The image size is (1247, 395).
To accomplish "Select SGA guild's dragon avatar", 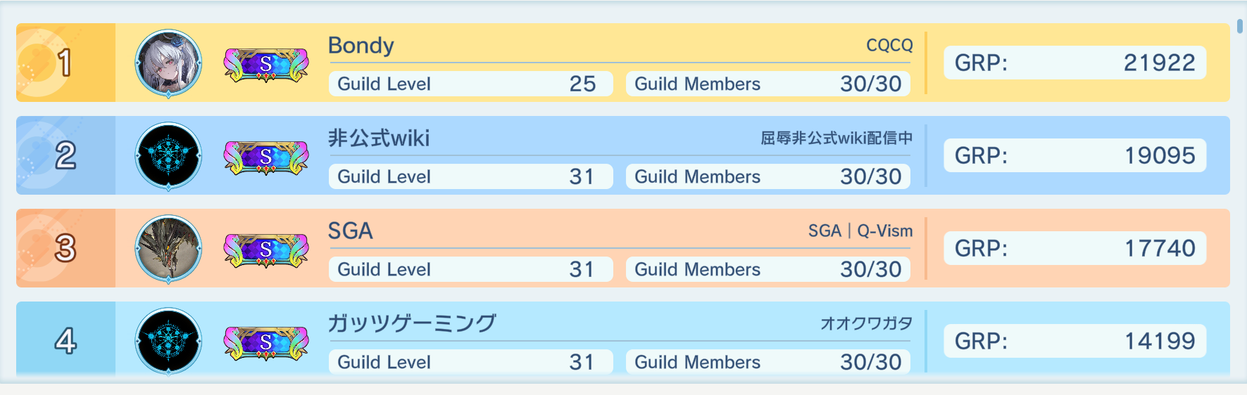I will click(x=168, y=249).
